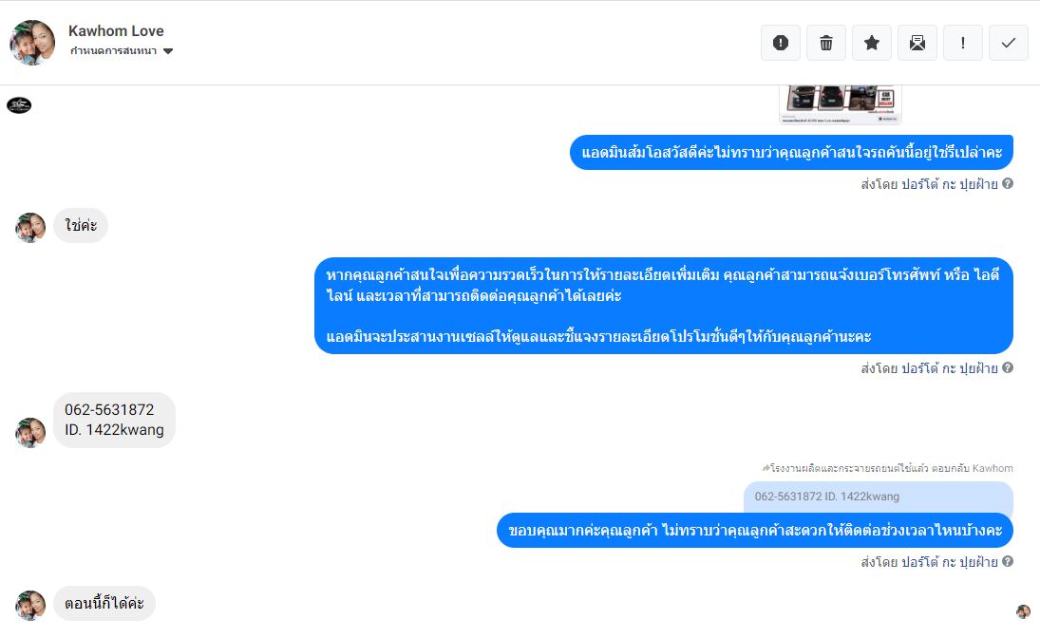Screen dimensions: 1040x638
Task: Open car listing image thumbnail
Action: point(841,104)
